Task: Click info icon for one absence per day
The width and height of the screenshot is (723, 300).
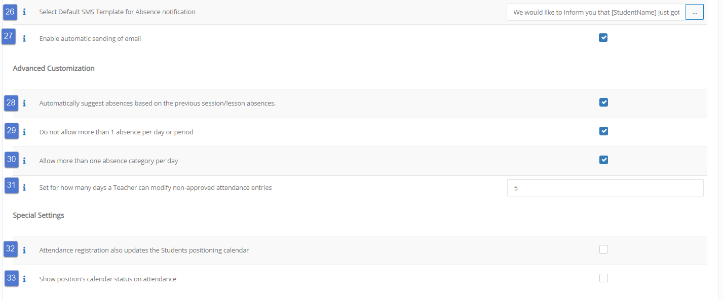Action: coord(24,132)
